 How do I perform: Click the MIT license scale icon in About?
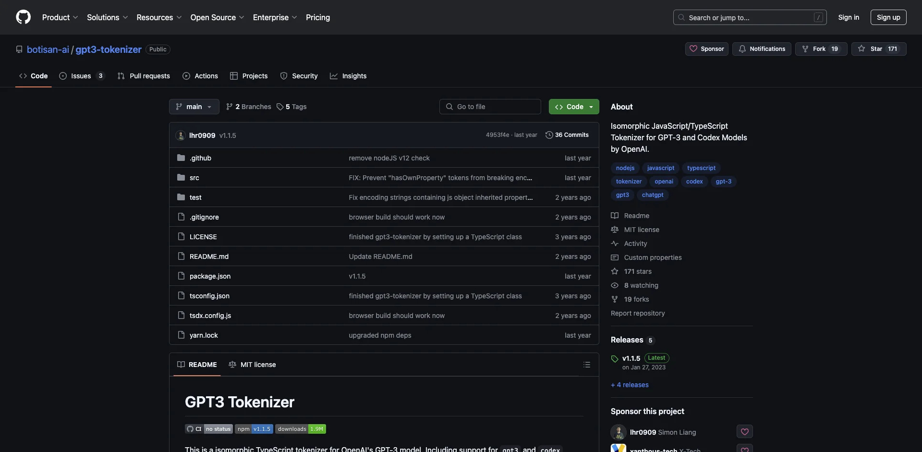pyautogui.click(x=615, y=230)
